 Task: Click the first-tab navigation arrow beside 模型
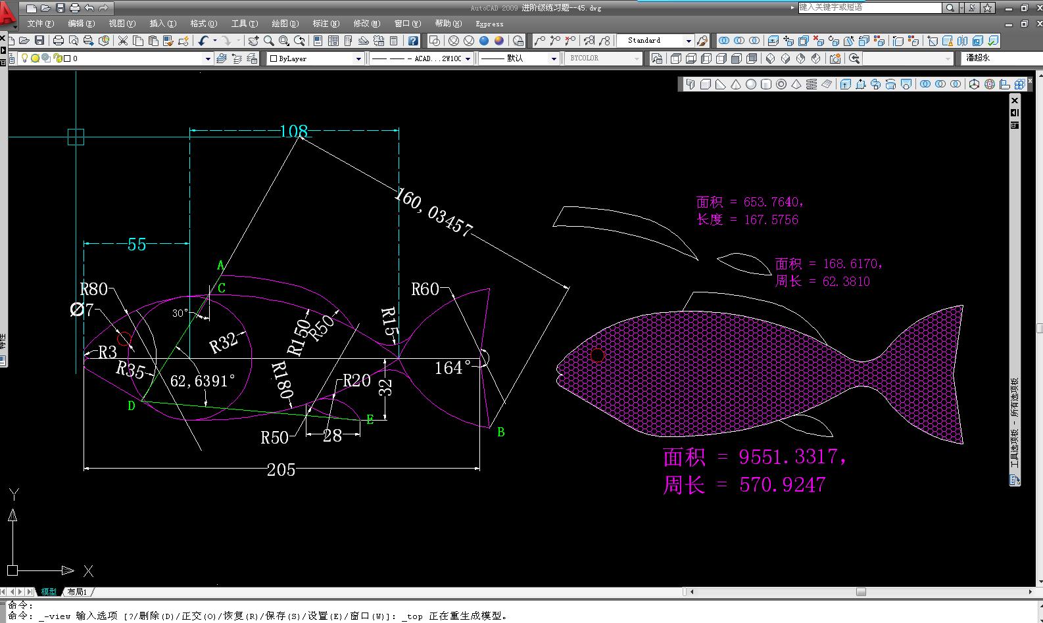pyautogui.click(x=4, y=592)
